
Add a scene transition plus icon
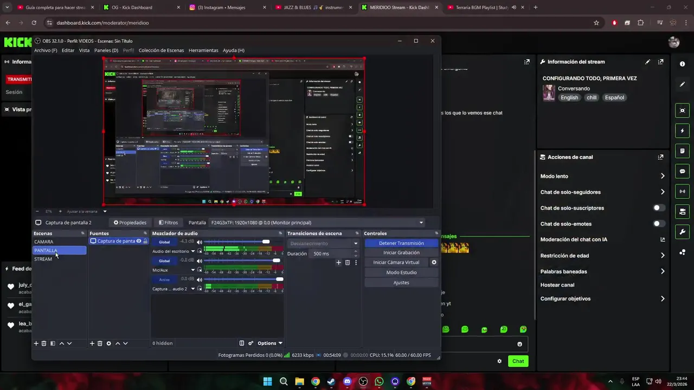click(338, 263)
